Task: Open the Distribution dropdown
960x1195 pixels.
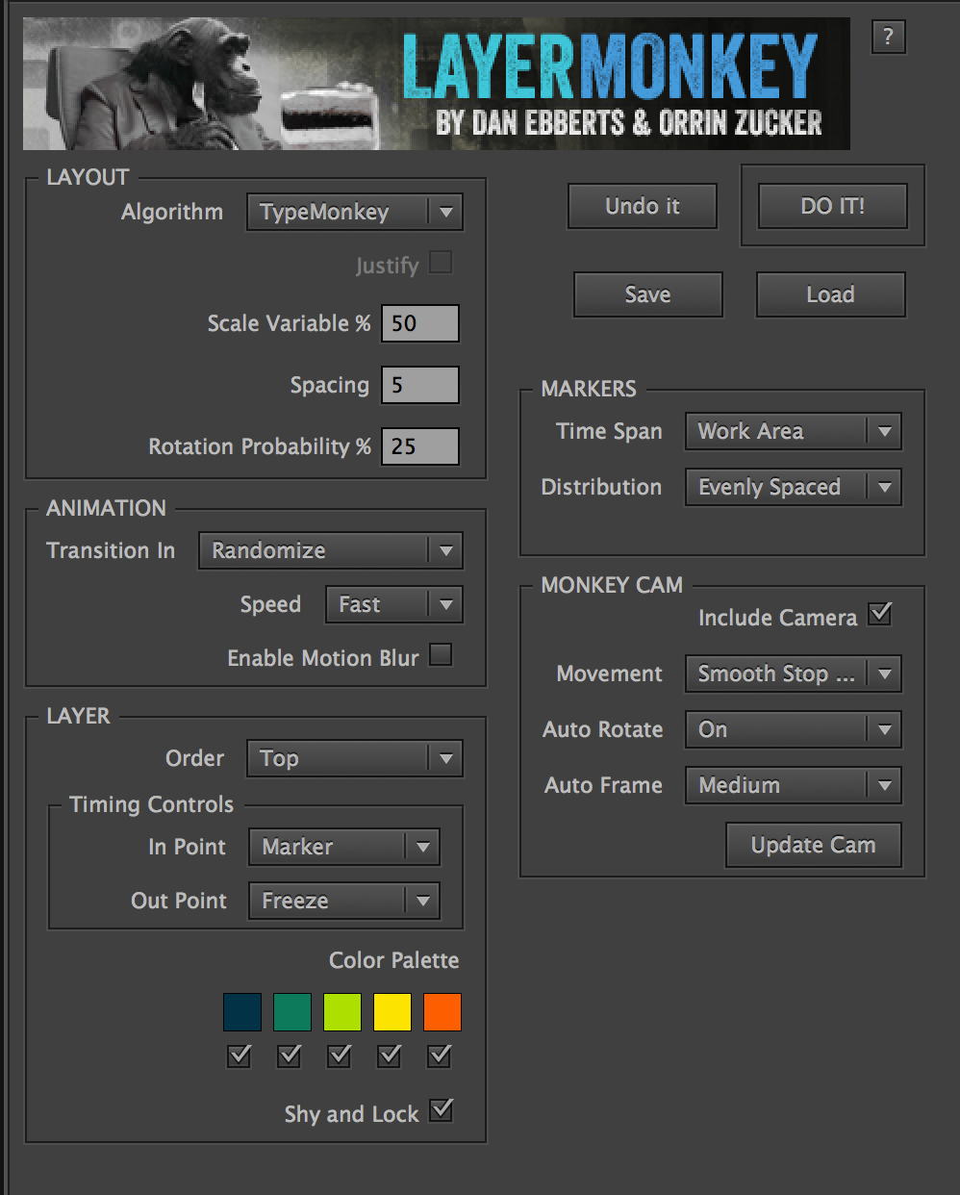Action: click(x=792, y=487)
